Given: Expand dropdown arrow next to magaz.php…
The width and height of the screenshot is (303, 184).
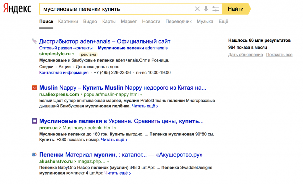Looking at the screenshot, I should point(108,162).
